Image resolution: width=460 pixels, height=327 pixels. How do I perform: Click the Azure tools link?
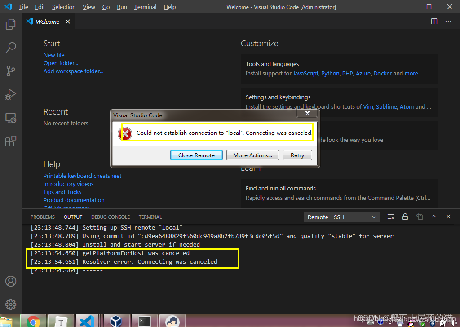point(363,73)
